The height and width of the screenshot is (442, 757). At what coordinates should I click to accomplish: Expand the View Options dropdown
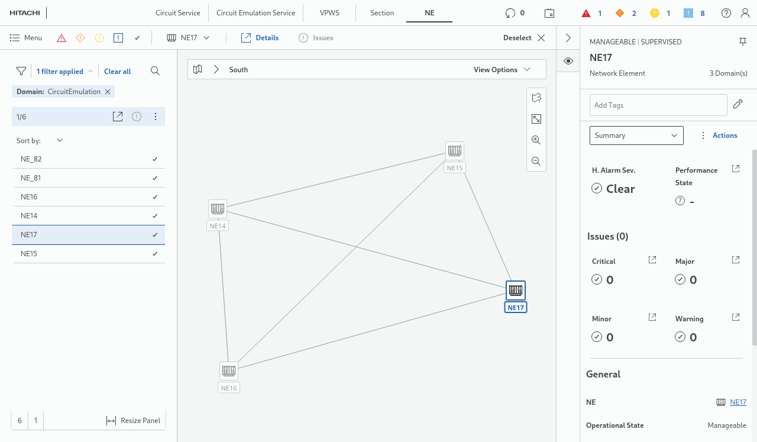(502, 69)
